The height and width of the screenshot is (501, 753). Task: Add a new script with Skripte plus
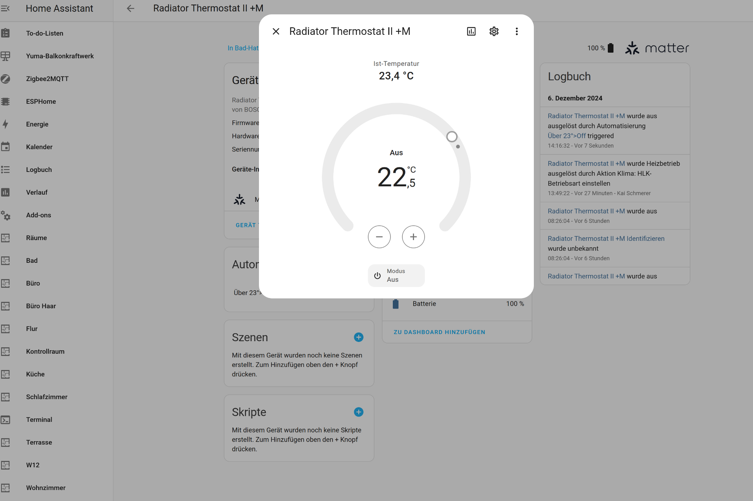[359, 412]
